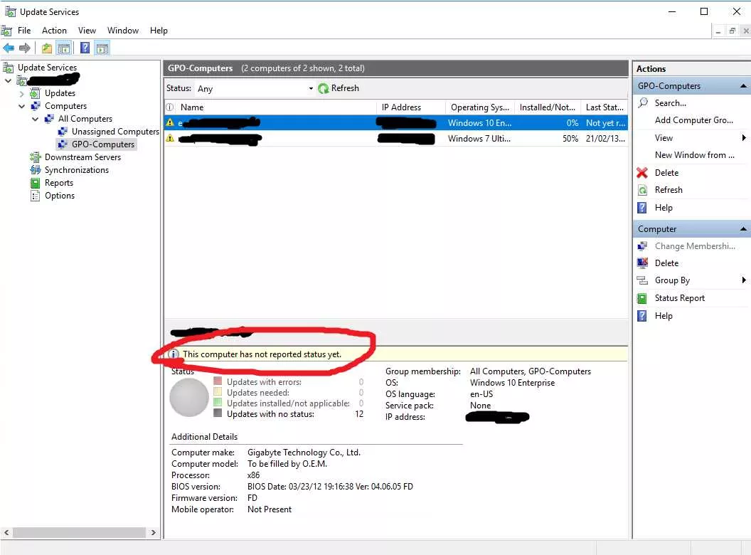
Task: Collapse the server node under Update Services
Action: [x=8, y=80]
